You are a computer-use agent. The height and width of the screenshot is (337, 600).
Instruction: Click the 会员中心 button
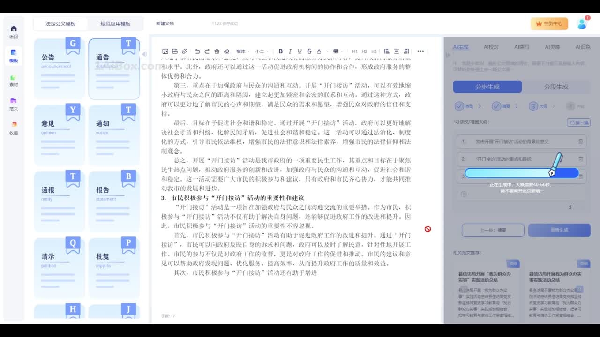549,23
